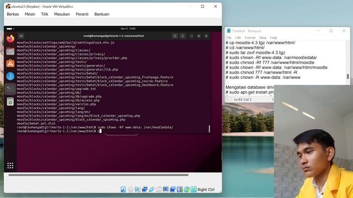The height and width of the screenshot is (198, 353).
Task: Open the Help menu in Notepad
Action: click(x=274, y=38)
